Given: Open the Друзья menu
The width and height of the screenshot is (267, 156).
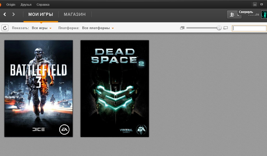Looking at the screenshot, I should click(x=26, y=5).
